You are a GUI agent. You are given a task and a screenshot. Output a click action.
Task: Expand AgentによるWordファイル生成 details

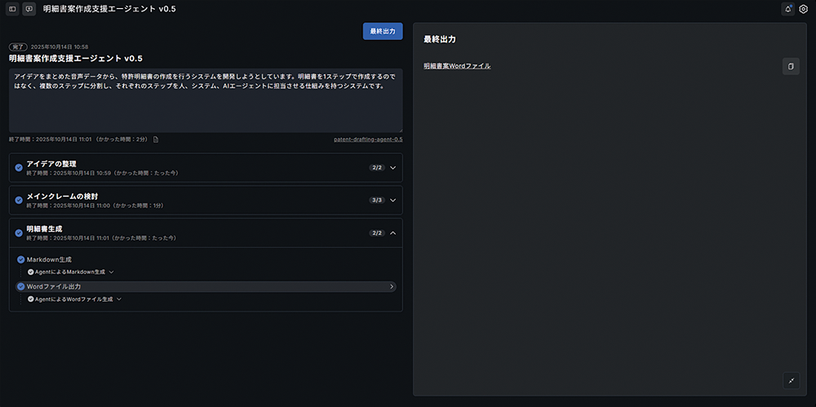pyautogui.click(x=119, y=299)
